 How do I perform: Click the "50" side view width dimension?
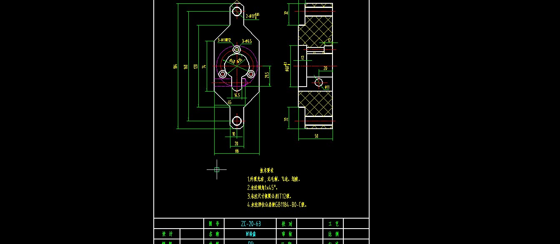pos(316,136)
